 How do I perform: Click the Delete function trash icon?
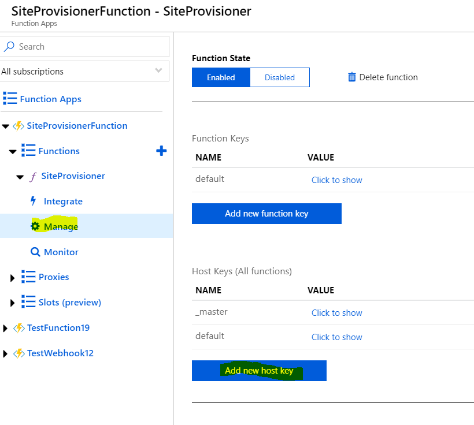352,77
